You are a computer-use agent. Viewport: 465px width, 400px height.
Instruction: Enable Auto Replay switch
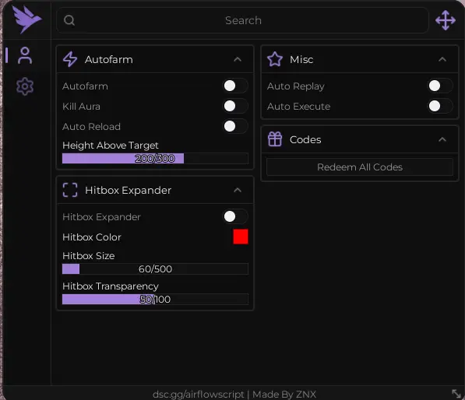coord(440,86)
